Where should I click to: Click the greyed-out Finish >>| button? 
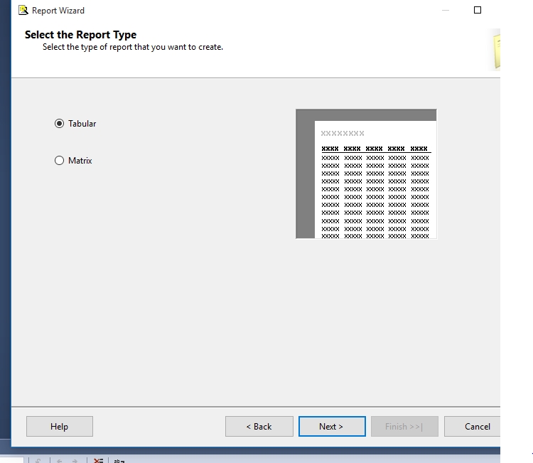tap(404, 427)
